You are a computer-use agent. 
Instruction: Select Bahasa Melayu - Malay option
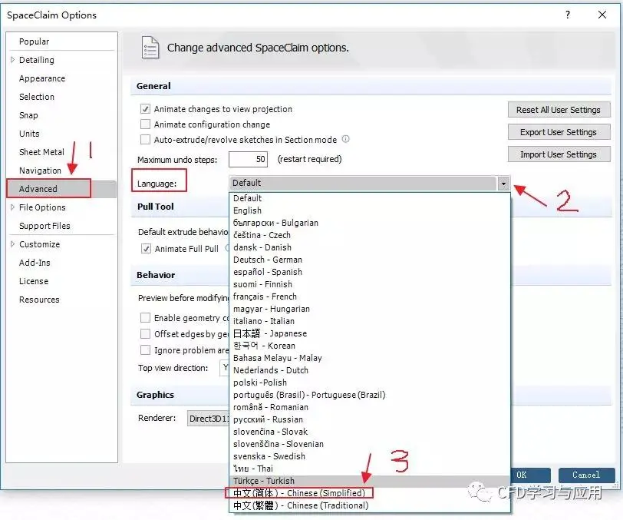370,358
